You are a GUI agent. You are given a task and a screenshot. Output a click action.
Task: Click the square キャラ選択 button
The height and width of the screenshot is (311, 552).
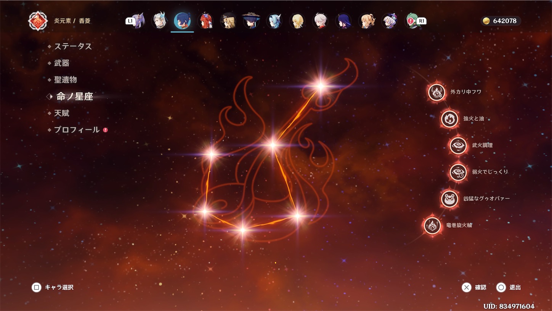tap(53, 287)
